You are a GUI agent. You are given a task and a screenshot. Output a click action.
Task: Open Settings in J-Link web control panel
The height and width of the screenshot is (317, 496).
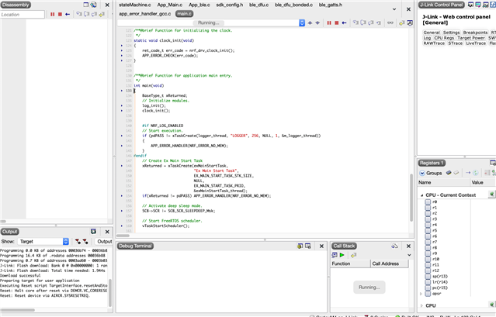pos(451,33)
